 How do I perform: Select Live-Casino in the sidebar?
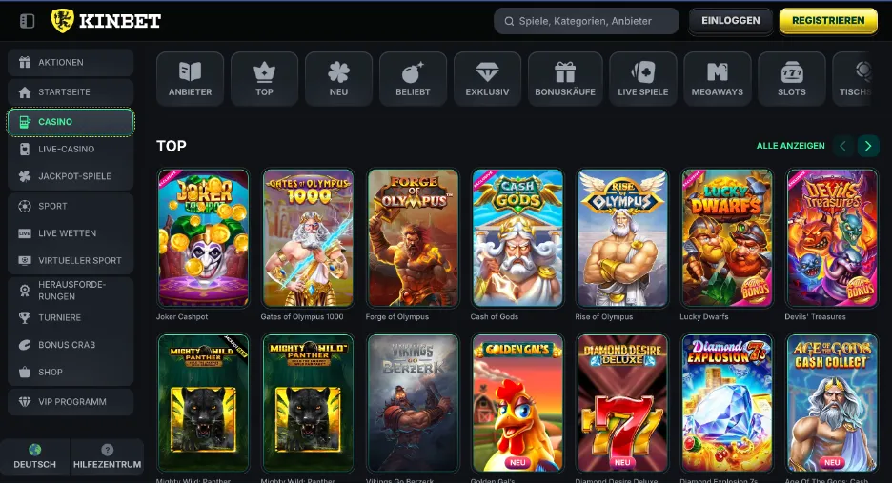coord(71,149)
